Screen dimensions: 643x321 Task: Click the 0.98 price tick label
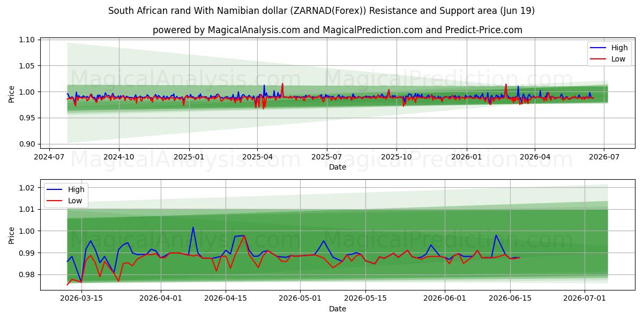(x=27, y=274)
